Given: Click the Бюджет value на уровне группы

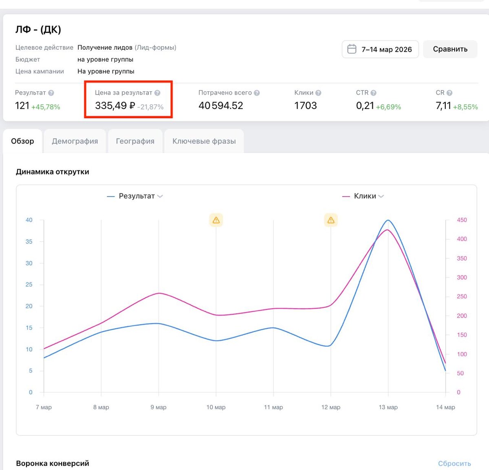Looking at the screenshot, I should pos(105,59).
